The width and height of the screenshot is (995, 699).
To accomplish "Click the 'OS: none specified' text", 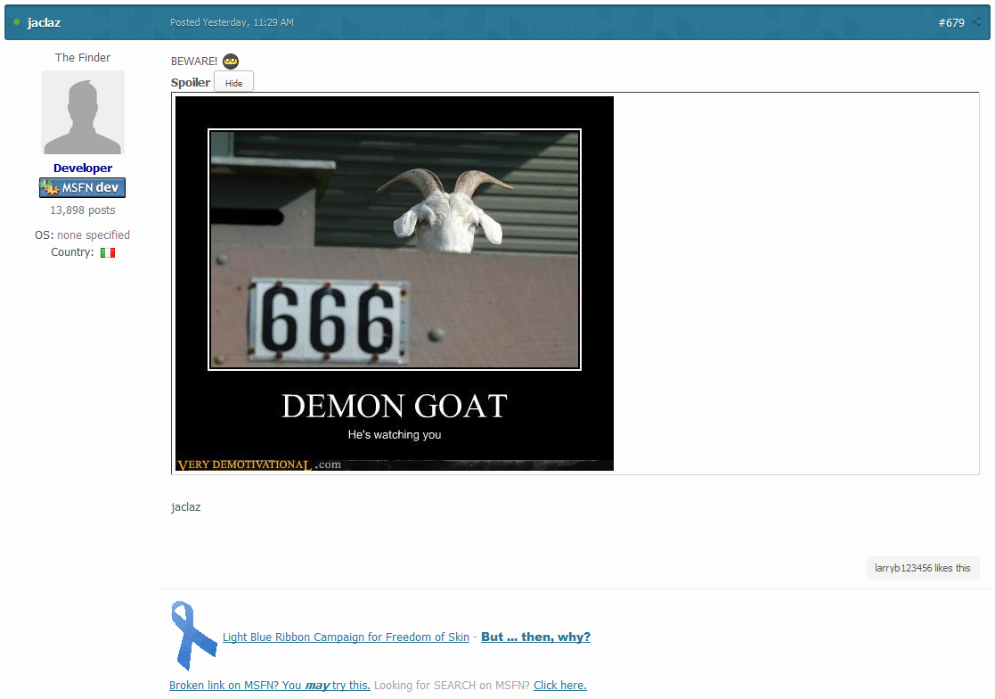I will pos(83,234).
